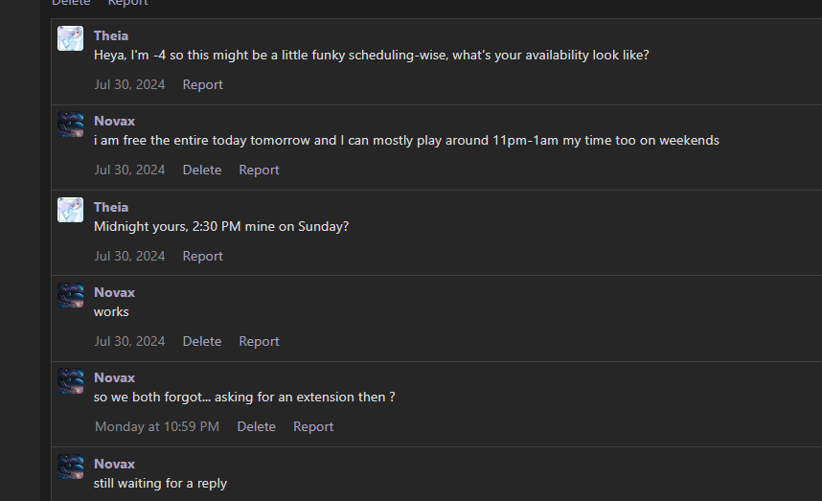Delete Novax's 11pm-1am availability message
822x501 pixels.
202,171
